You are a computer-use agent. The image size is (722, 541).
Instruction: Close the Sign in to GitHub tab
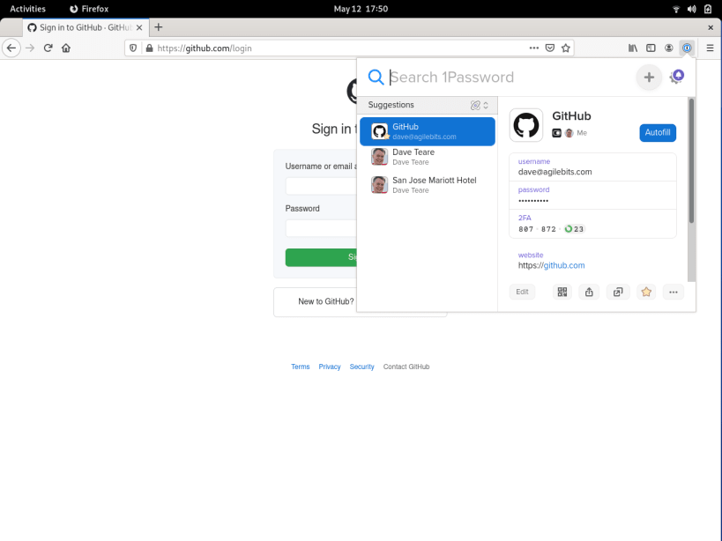coord(139,27)
